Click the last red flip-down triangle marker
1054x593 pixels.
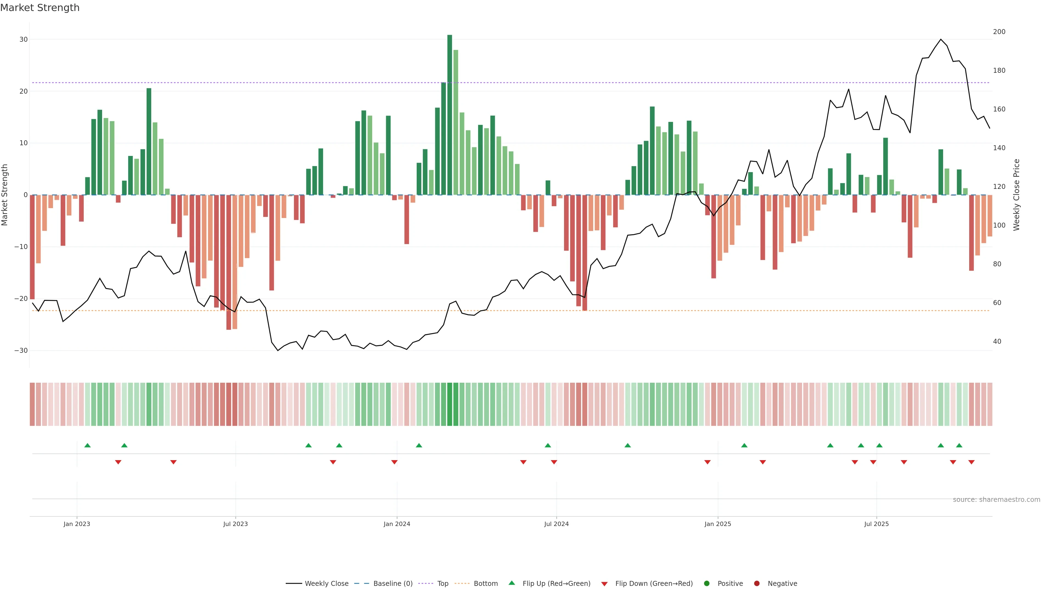[x=971, y=462]
